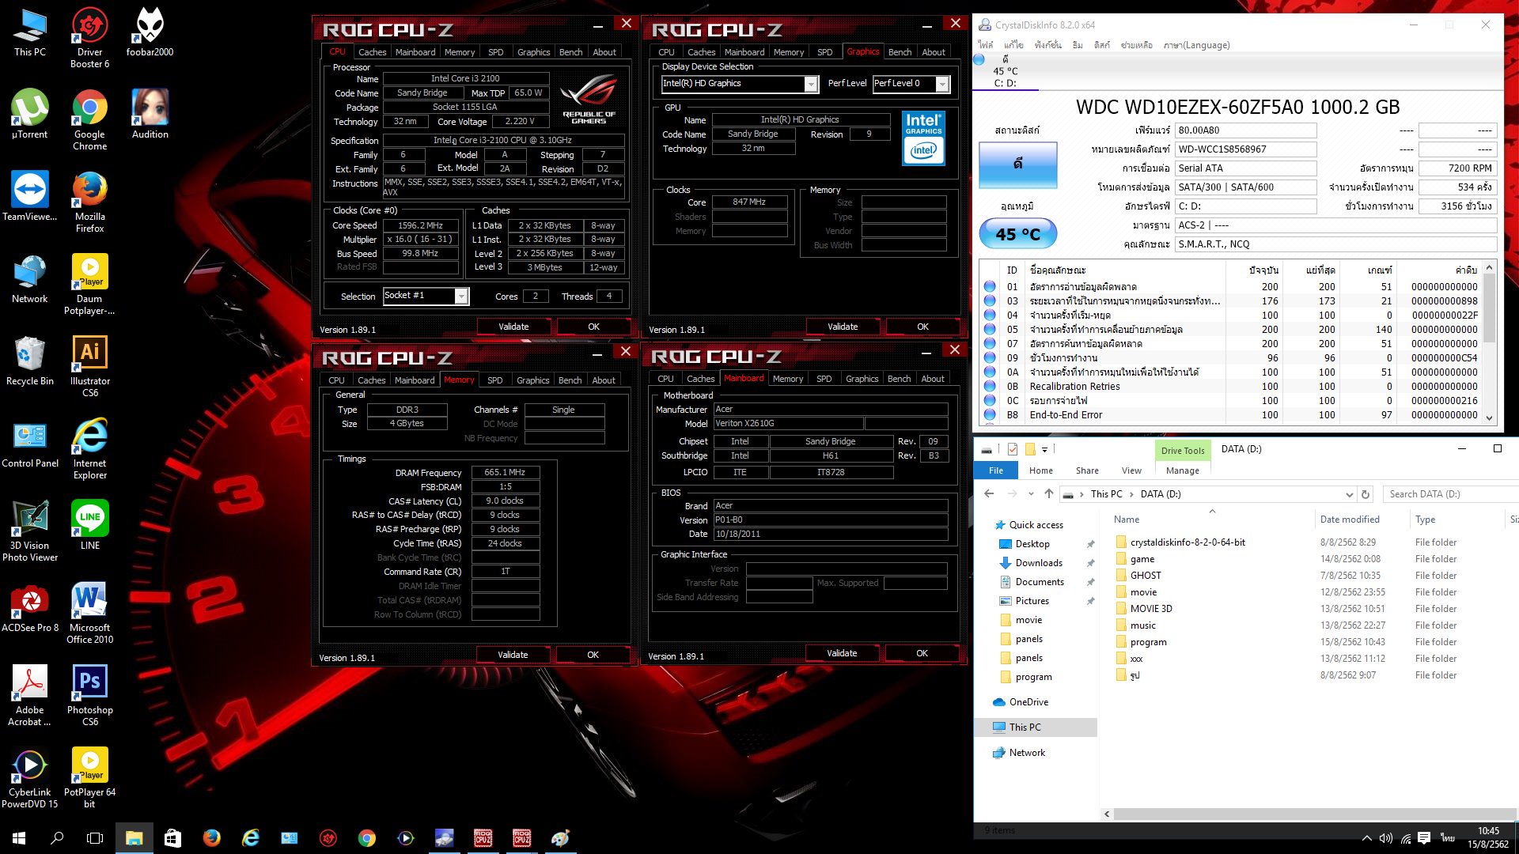
Task: Select the crystaldiskinfo-8-2-0-64-bit folder
Action: tap(1188, 542)
